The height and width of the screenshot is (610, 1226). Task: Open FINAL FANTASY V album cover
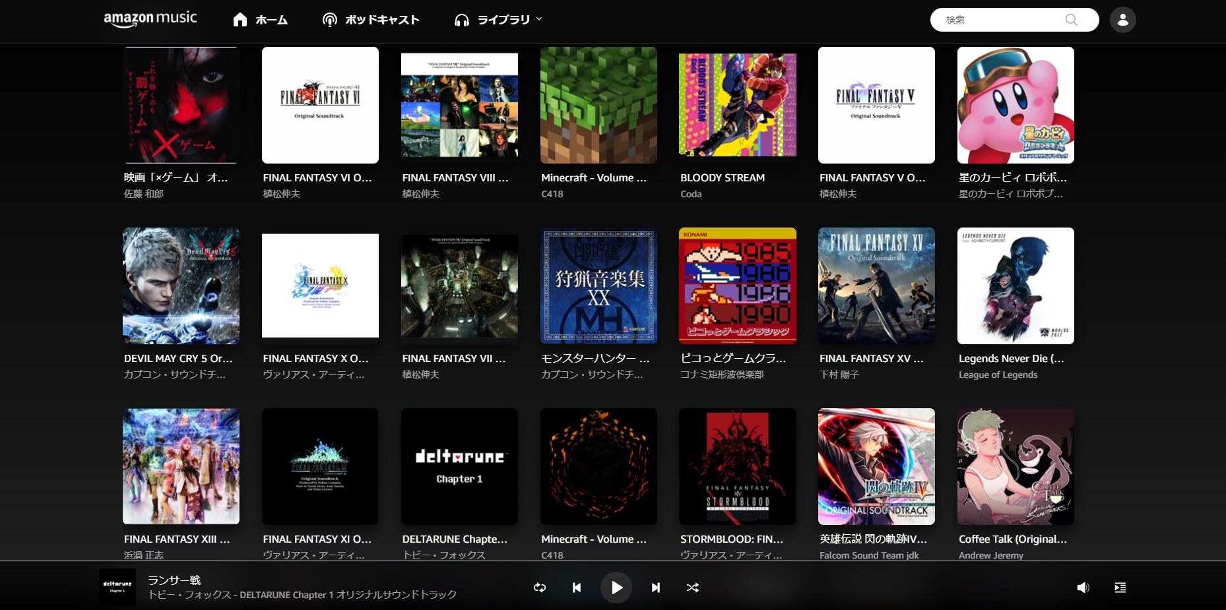pyautogui.click(x=876, y=105)
